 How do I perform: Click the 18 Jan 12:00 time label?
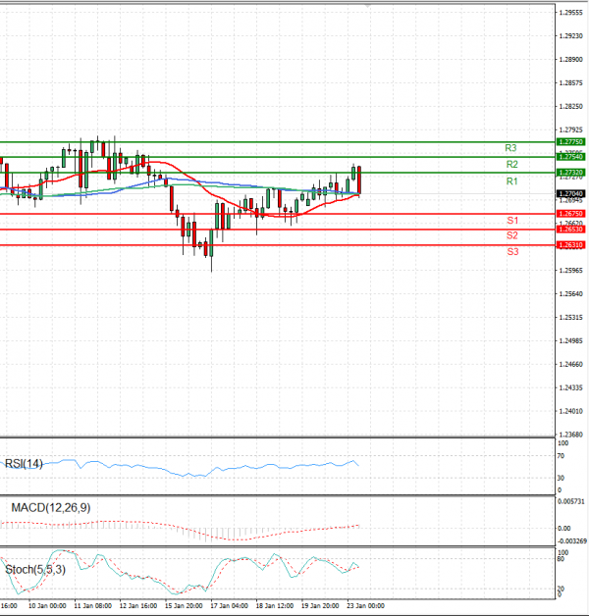coord(275,606)
